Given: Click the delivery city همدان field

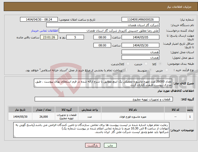Looking at the screenshot, I should 140,58.
